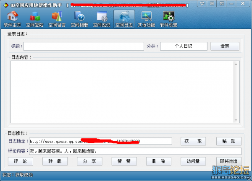This screenshot has width=252, height=181.
Task: Click the 日志地址 URL field
Action: [100, 141]
